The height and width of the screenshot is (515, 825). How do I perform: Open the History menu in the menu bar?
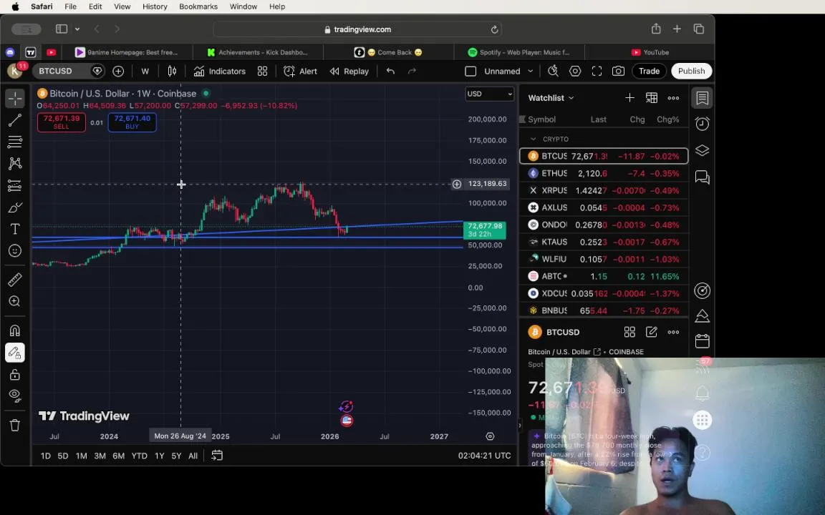click(x=155, y=6)
